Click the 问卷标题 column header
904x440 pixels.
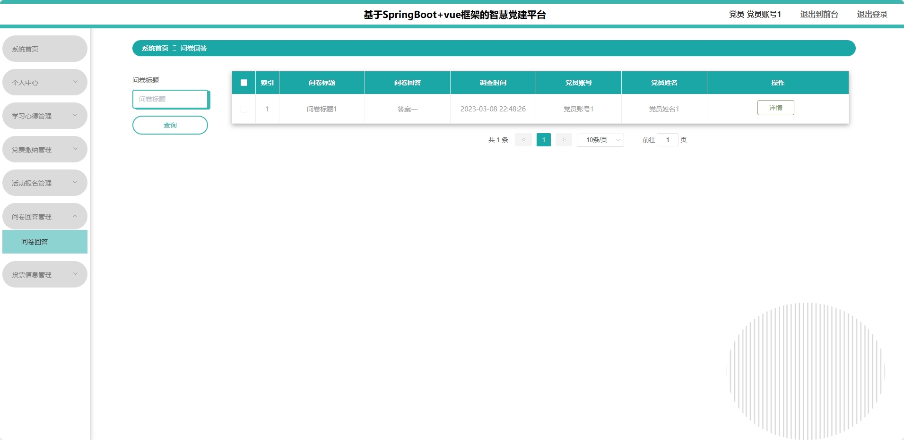322,83
